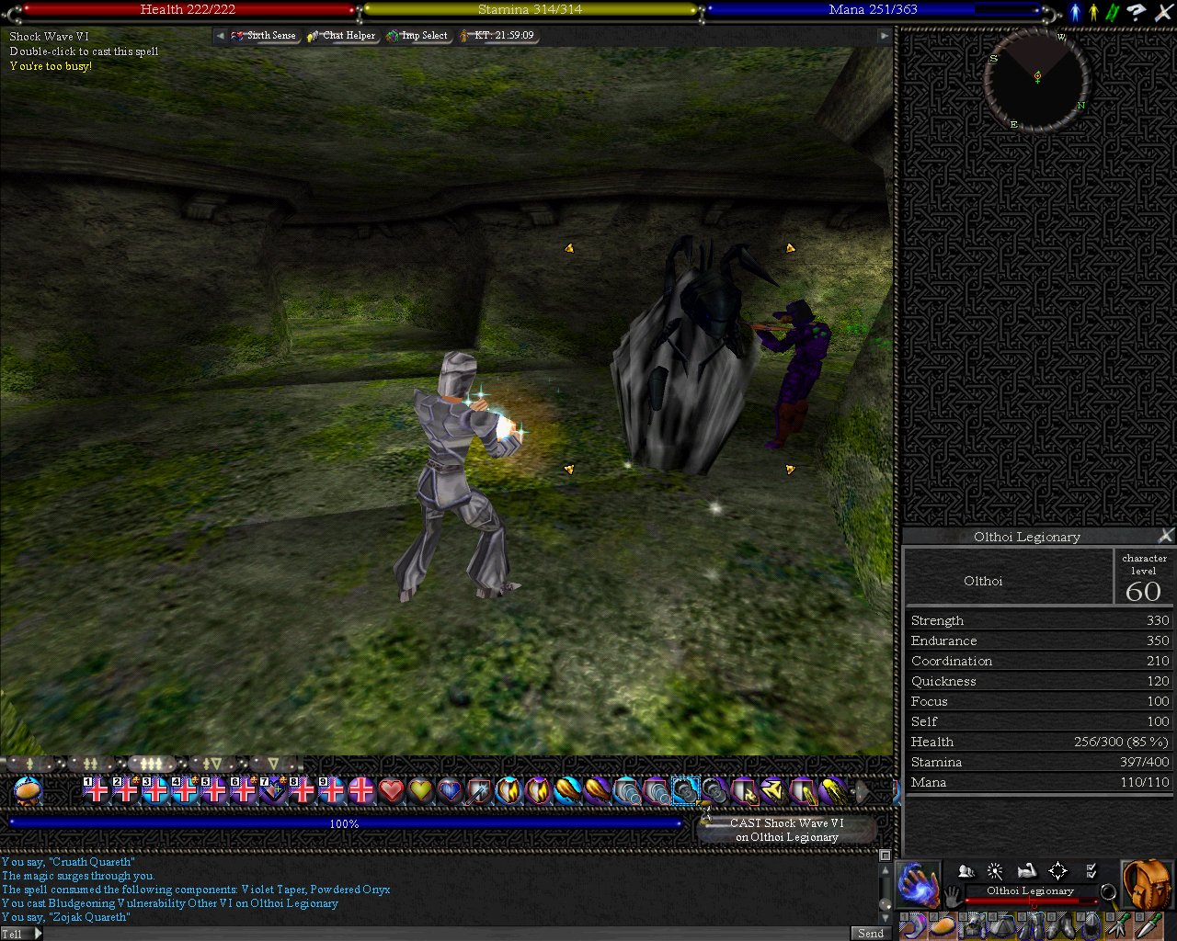
Task: Click the red Health bar
Action: pyautogui.click(x=188, y=10)
